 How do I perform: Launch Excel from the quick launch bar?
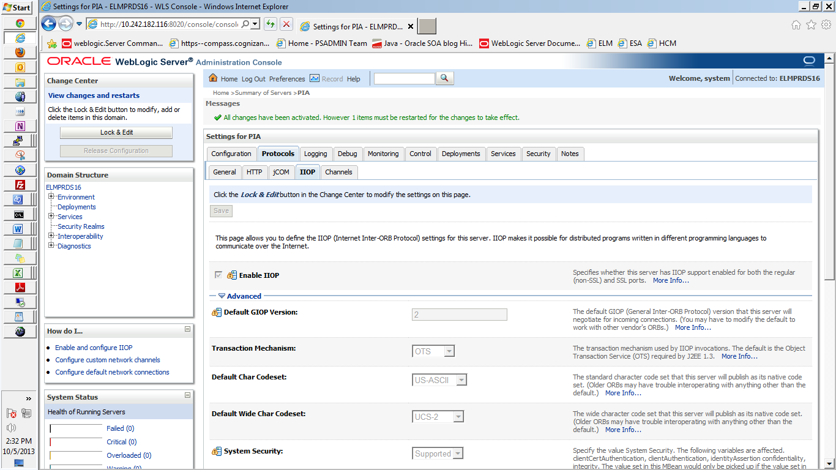18,272
